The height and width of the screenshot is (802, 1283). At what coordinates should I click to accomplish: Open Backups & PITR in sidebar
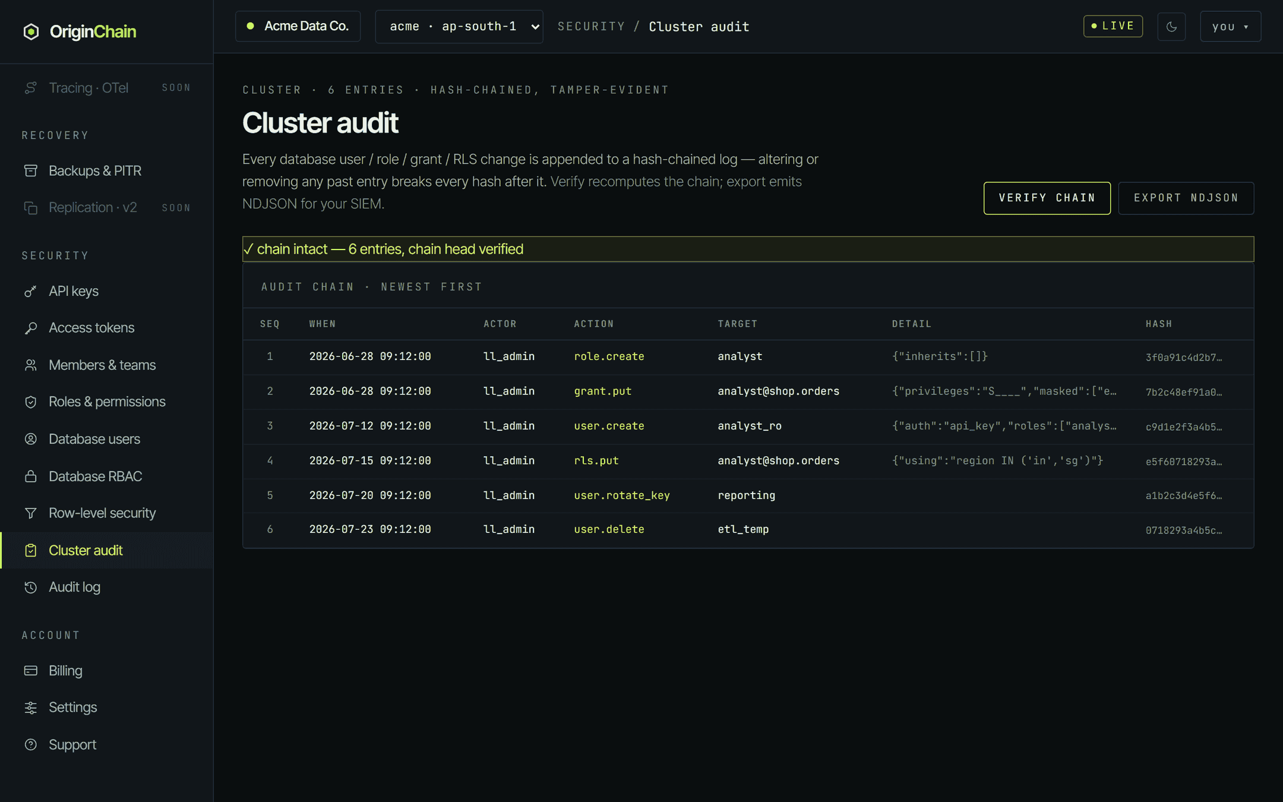coord(107,170)
